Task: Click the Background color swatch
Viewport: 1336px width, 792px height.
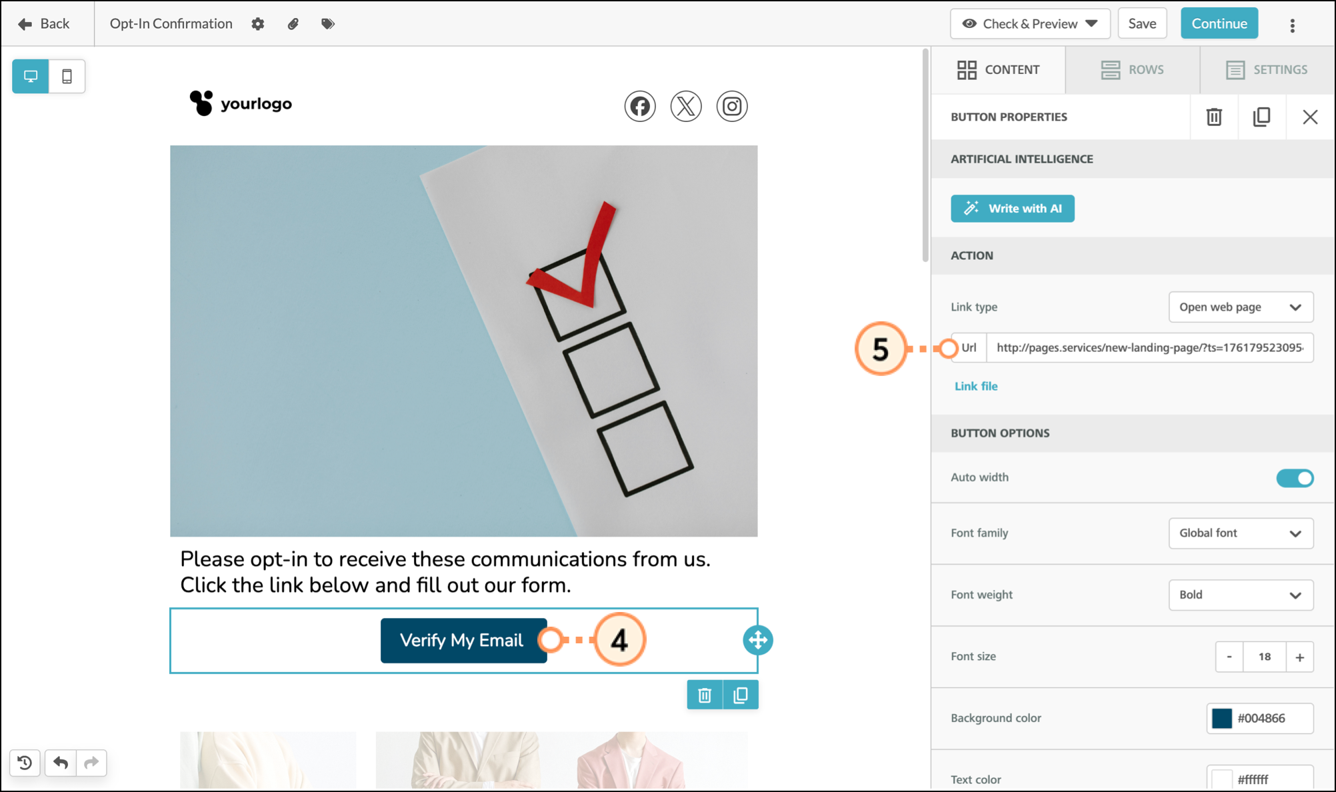Action: pos(1221,718)
